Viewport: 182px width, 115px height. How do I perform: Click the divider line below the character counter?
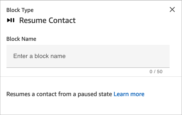[91, 77]
